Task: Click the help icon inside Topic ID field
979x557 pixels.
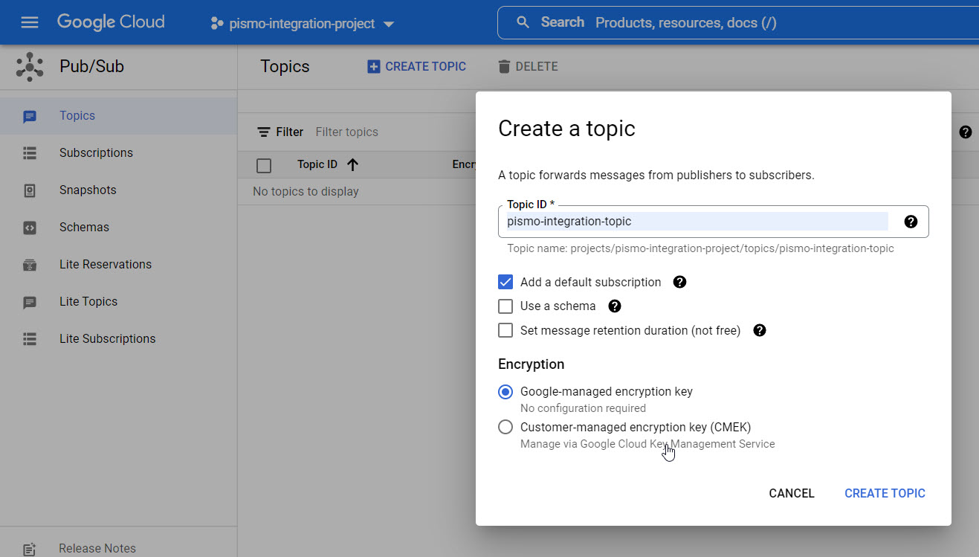Action: pos(911,222)
